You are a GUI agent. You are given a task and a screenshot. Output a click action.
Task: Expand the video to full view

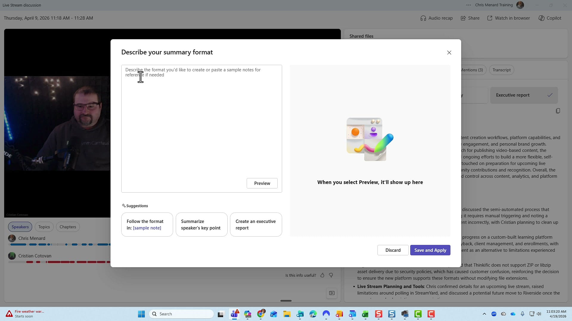click(x=332, y=293)
